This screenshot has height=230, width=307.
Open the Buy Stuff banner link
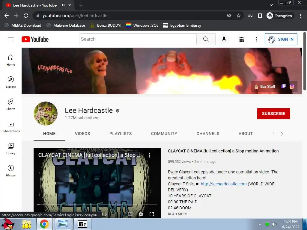(265, 87)
